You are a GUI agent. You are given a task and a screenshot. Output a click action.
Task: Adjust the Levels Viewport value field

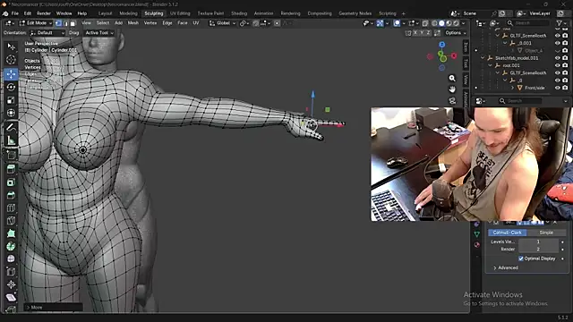(x=538, y=241)
